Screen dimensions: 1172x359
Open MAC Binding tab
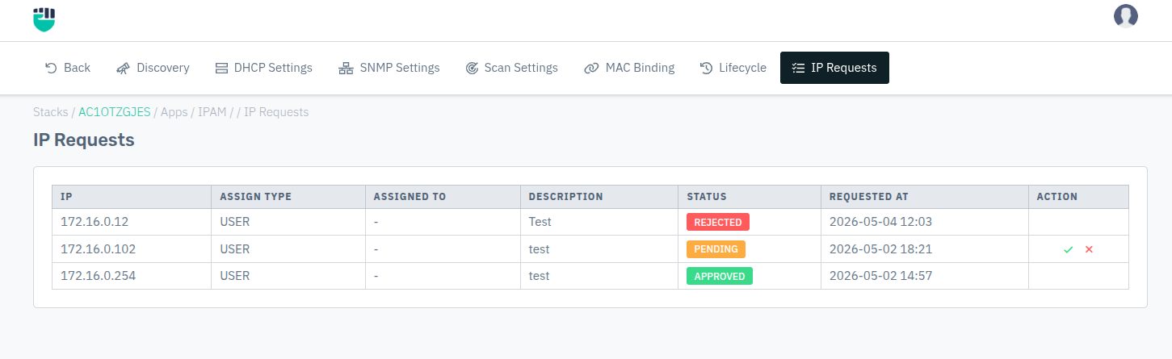coord(629,68)
